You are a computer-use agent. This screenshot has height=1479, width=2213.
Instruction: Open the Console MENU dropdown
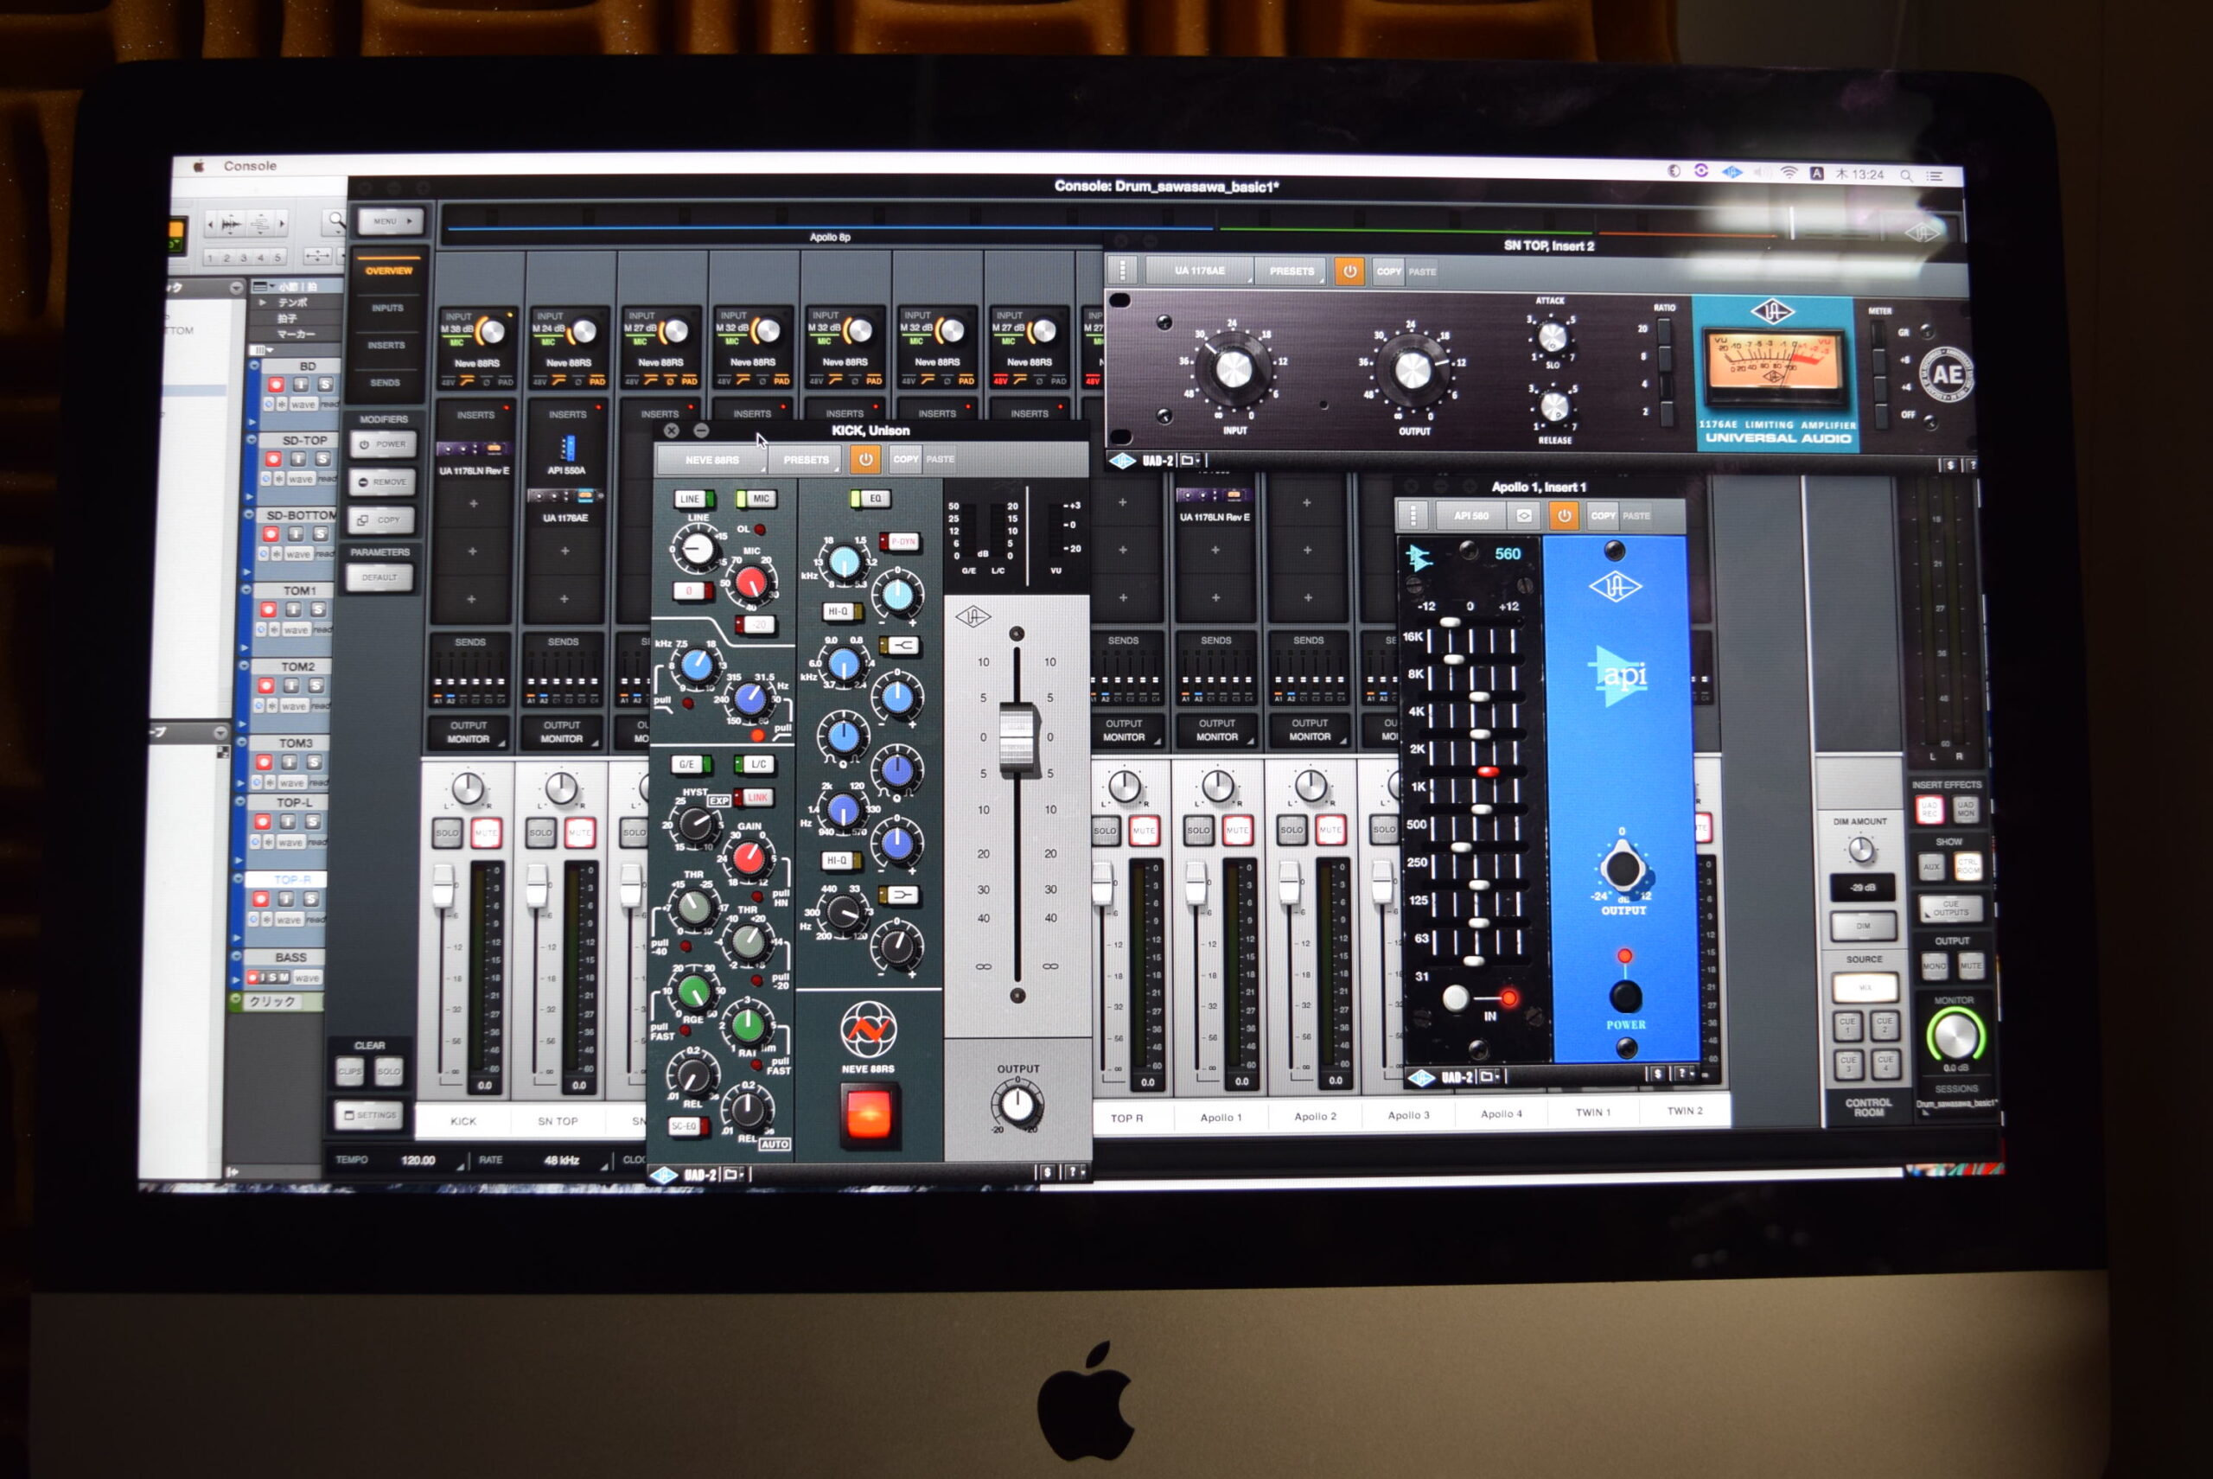coord(390,221)
